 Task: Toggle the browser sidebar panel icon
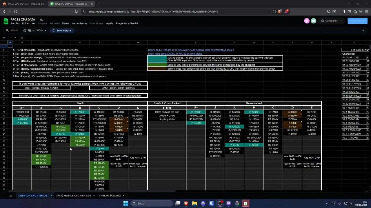(343, 12)
